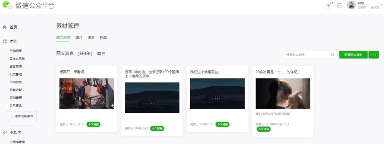Click title 我们生来就是孤独。

click(204, 72)
